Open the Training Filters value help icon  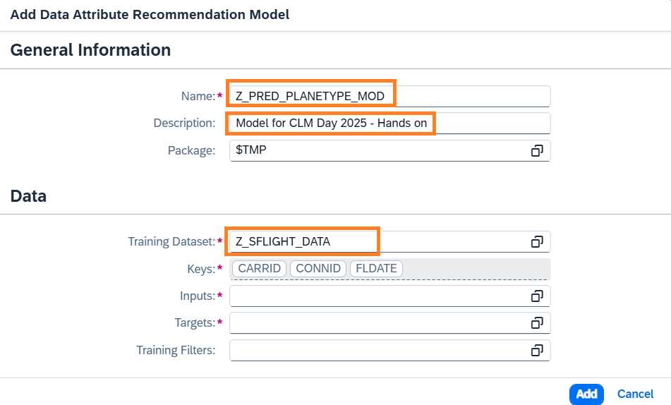click(x=537, y=350)
